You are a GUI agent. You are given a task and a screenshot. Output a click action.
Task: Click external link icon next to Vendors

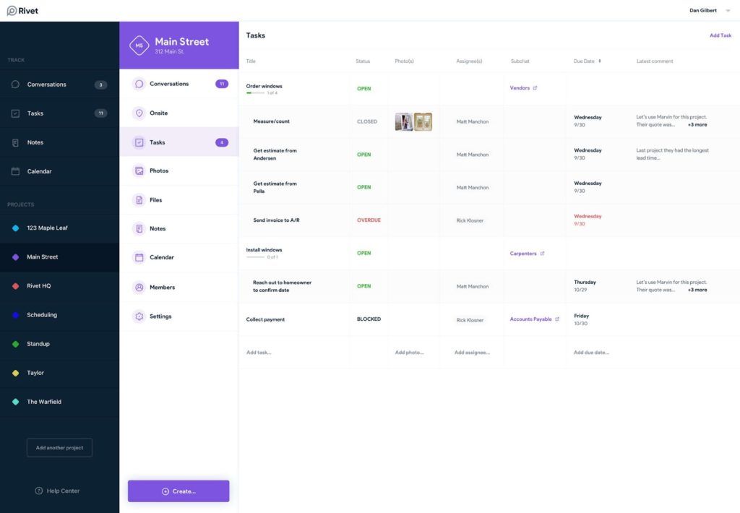tap(535, 87)
